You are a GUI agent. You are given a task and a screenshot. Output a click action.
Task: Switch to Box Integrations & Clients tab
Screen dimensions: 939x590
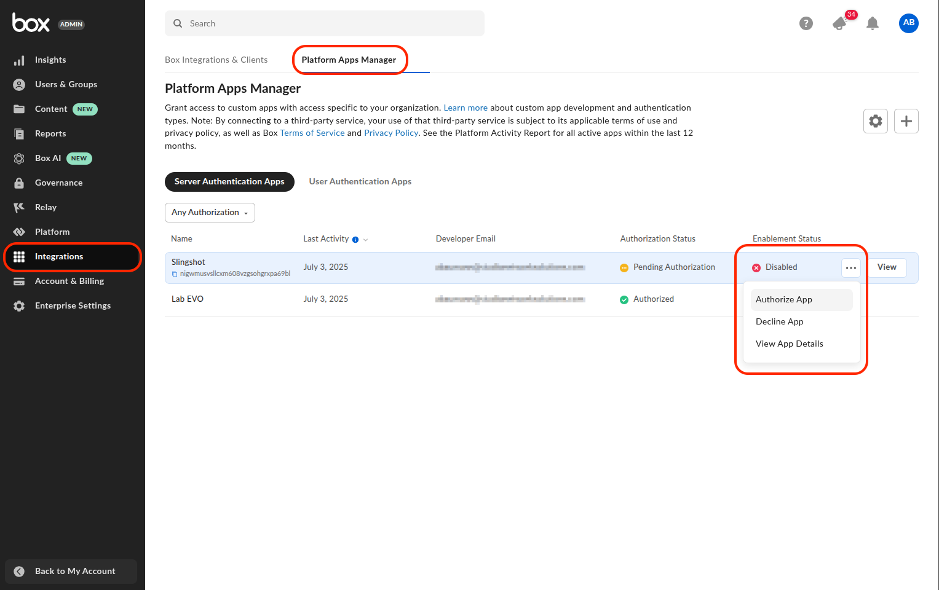(216, 60)
